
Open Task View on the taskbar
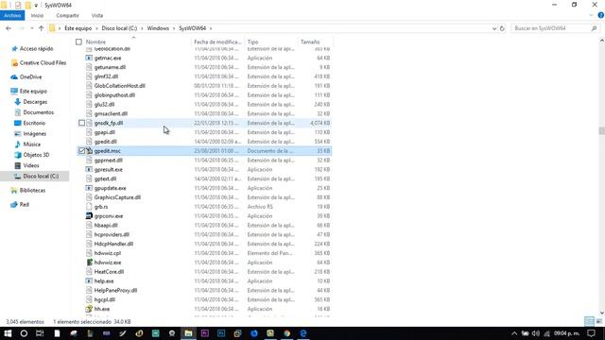click(x=40, y=333)
